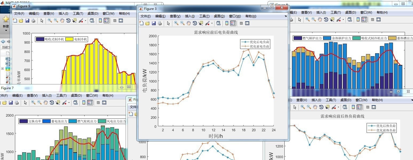413x160 pixels.
Task: Toggle Zoom In tool in Figure 7
Action: point(33,102)
